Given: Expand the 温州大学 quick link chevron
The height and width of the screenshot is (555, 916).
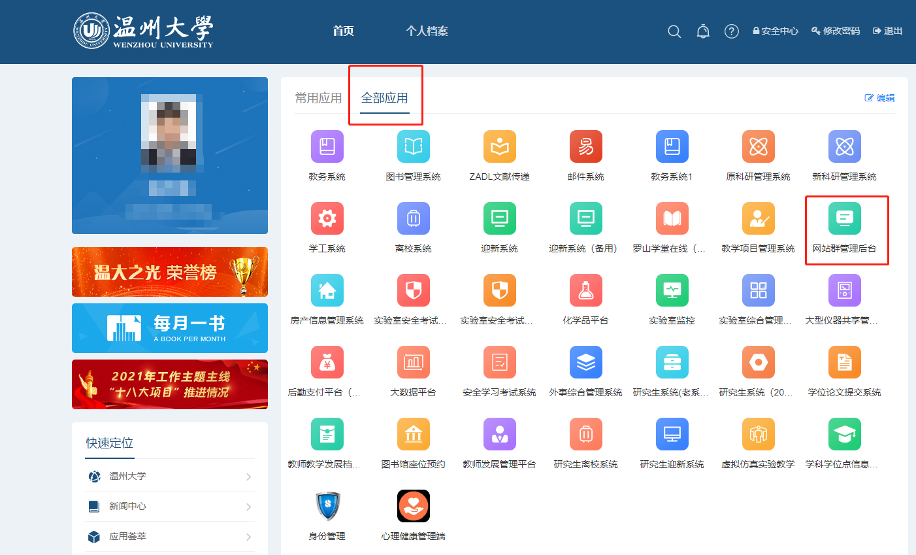Looking at the screenshot, I should click(x=248, y=477).
